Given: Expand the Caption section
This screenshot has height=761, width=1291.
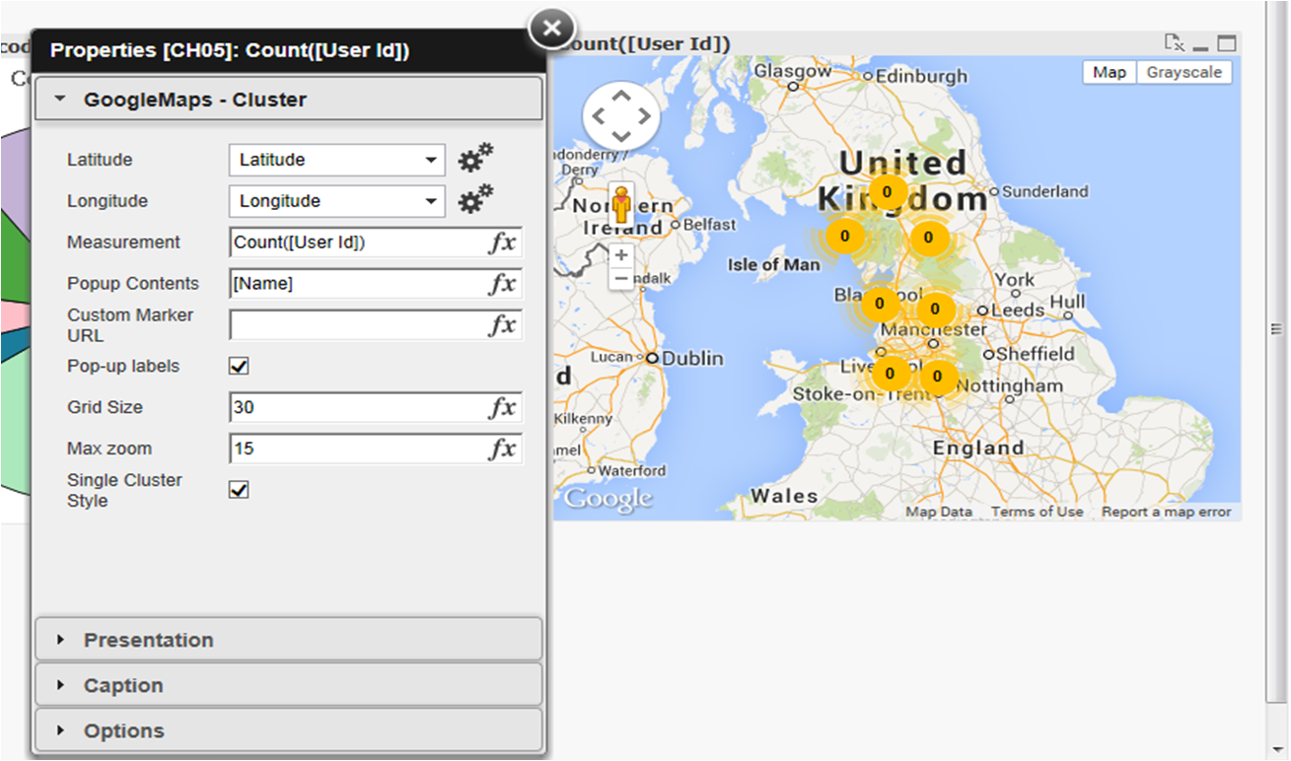Looking at the screenshot, I should (289, 685).
